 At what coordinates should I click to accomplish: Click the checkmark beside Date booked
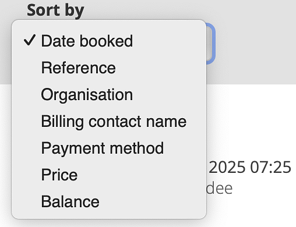[x=30, y=40]
